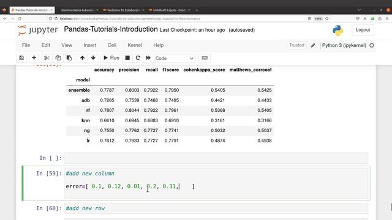Interrupt the kernel stop icon
The height and width of the screenshot is (220, 392).
(127, 58)
